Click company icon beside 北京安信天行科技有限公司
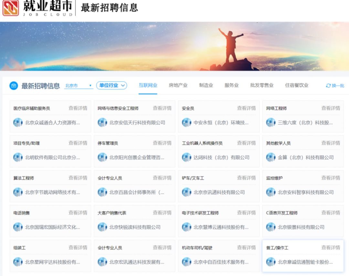 coord(102,122)
